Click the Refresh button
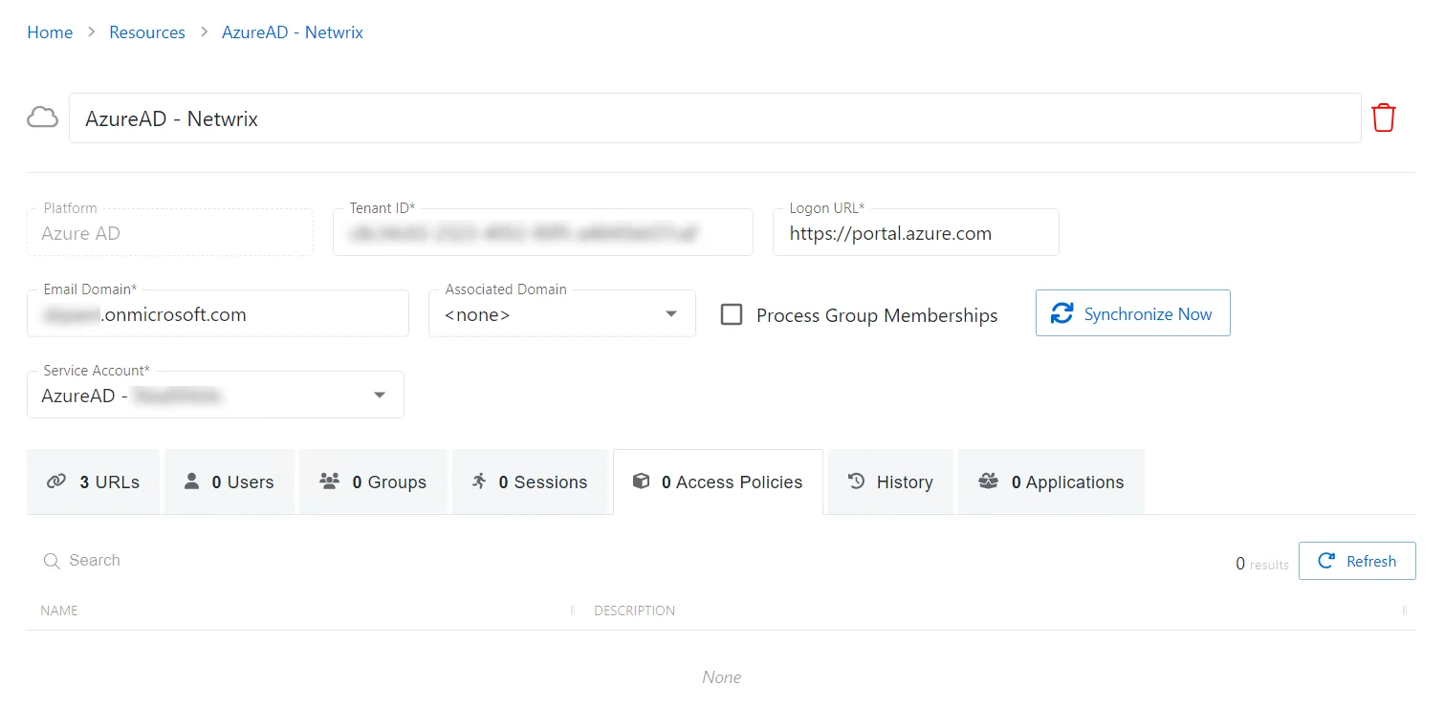 pyautogui.click(x=1357, y=561)
